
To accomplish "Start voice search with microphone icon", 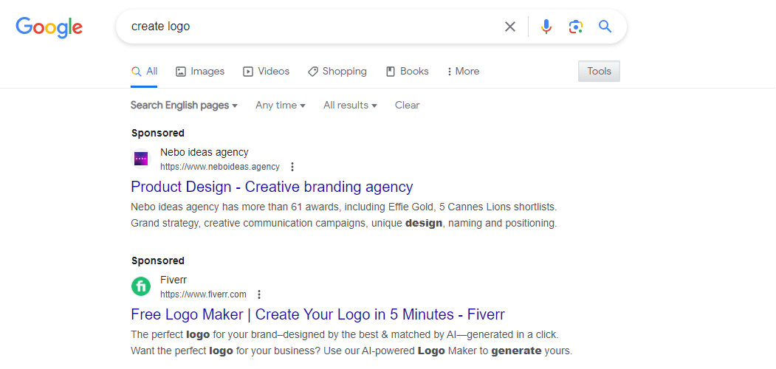I will point(546,27).
